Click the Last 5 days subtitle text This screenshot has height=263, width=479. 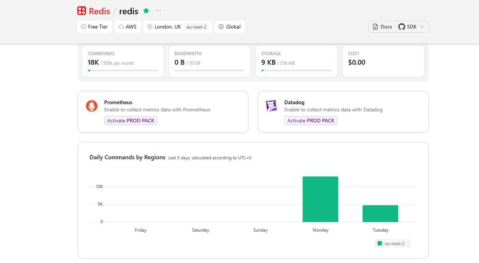210,158
